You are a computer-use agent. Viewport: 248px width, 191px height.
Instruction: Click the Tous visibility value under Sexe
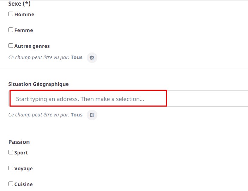77,57
